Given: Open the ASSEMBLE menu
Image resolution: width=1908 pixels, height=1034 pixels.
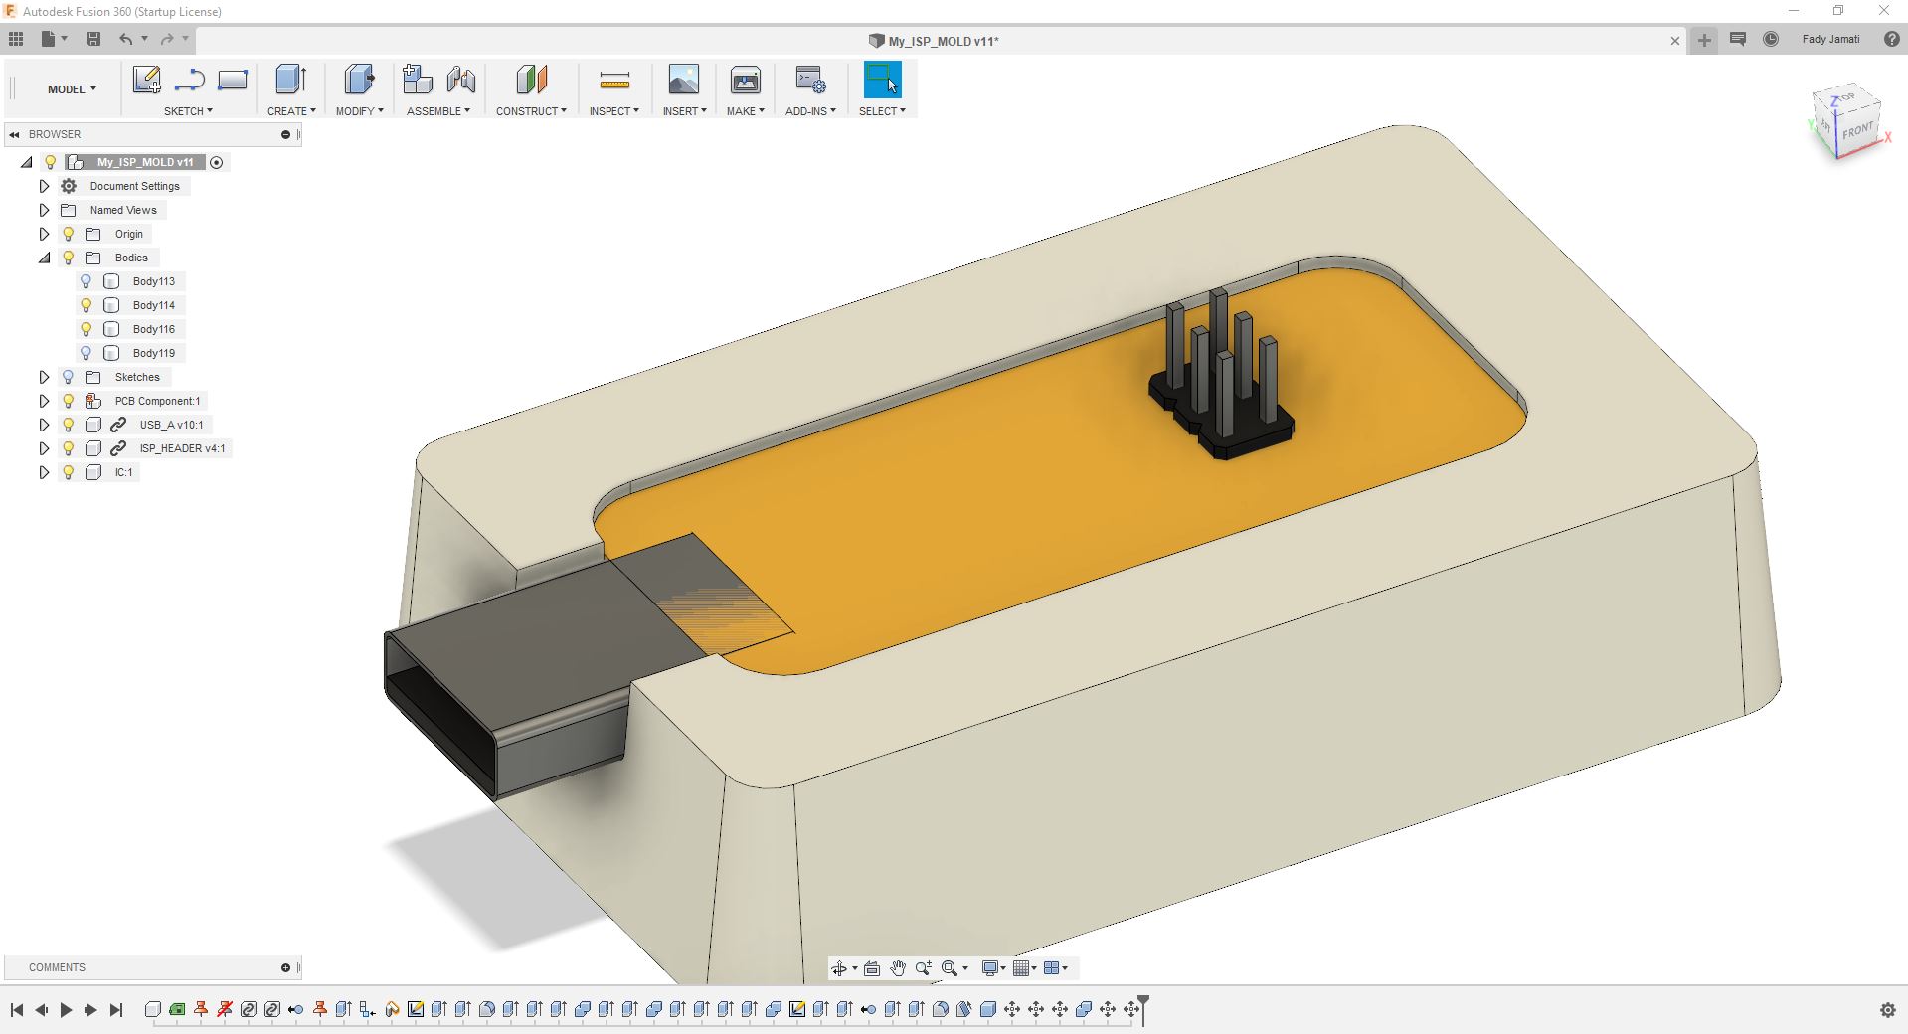Looking at the screenshot, I should [438, 111].
